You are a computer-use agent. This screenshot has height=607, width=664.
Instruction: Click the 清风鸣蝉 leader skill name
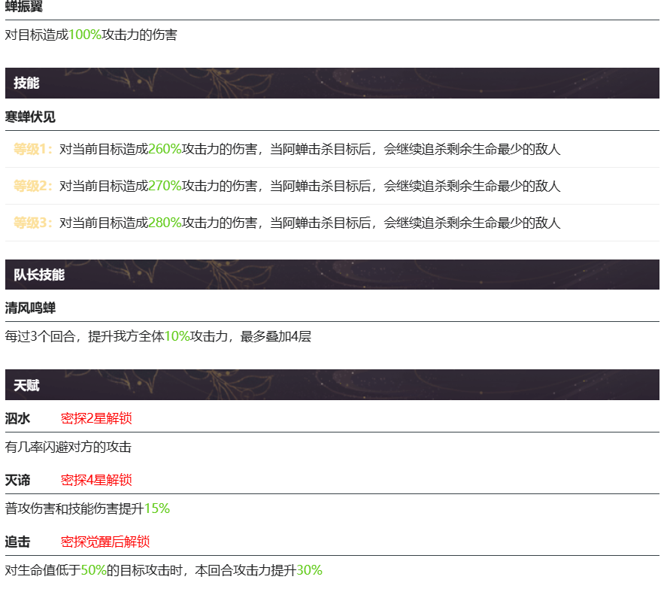click(30, 308)
